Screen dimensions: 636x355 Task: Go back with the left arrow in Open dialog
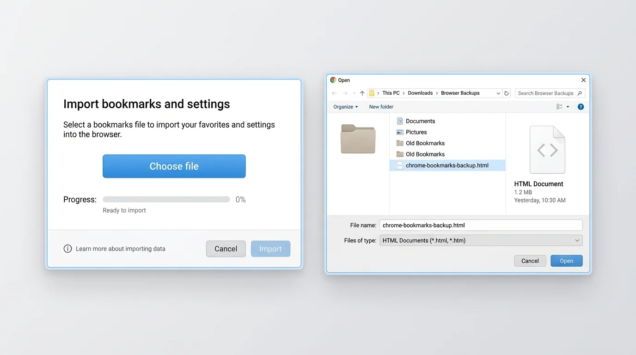coord(334,93)
